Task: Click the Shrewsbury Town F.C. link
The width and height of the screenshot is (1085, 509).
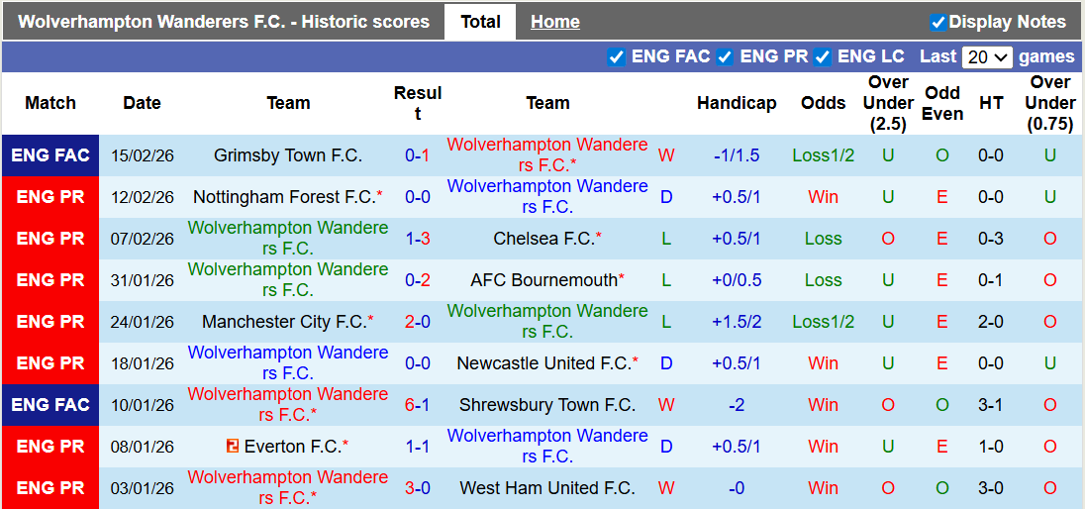Action: tap(547, 405)
